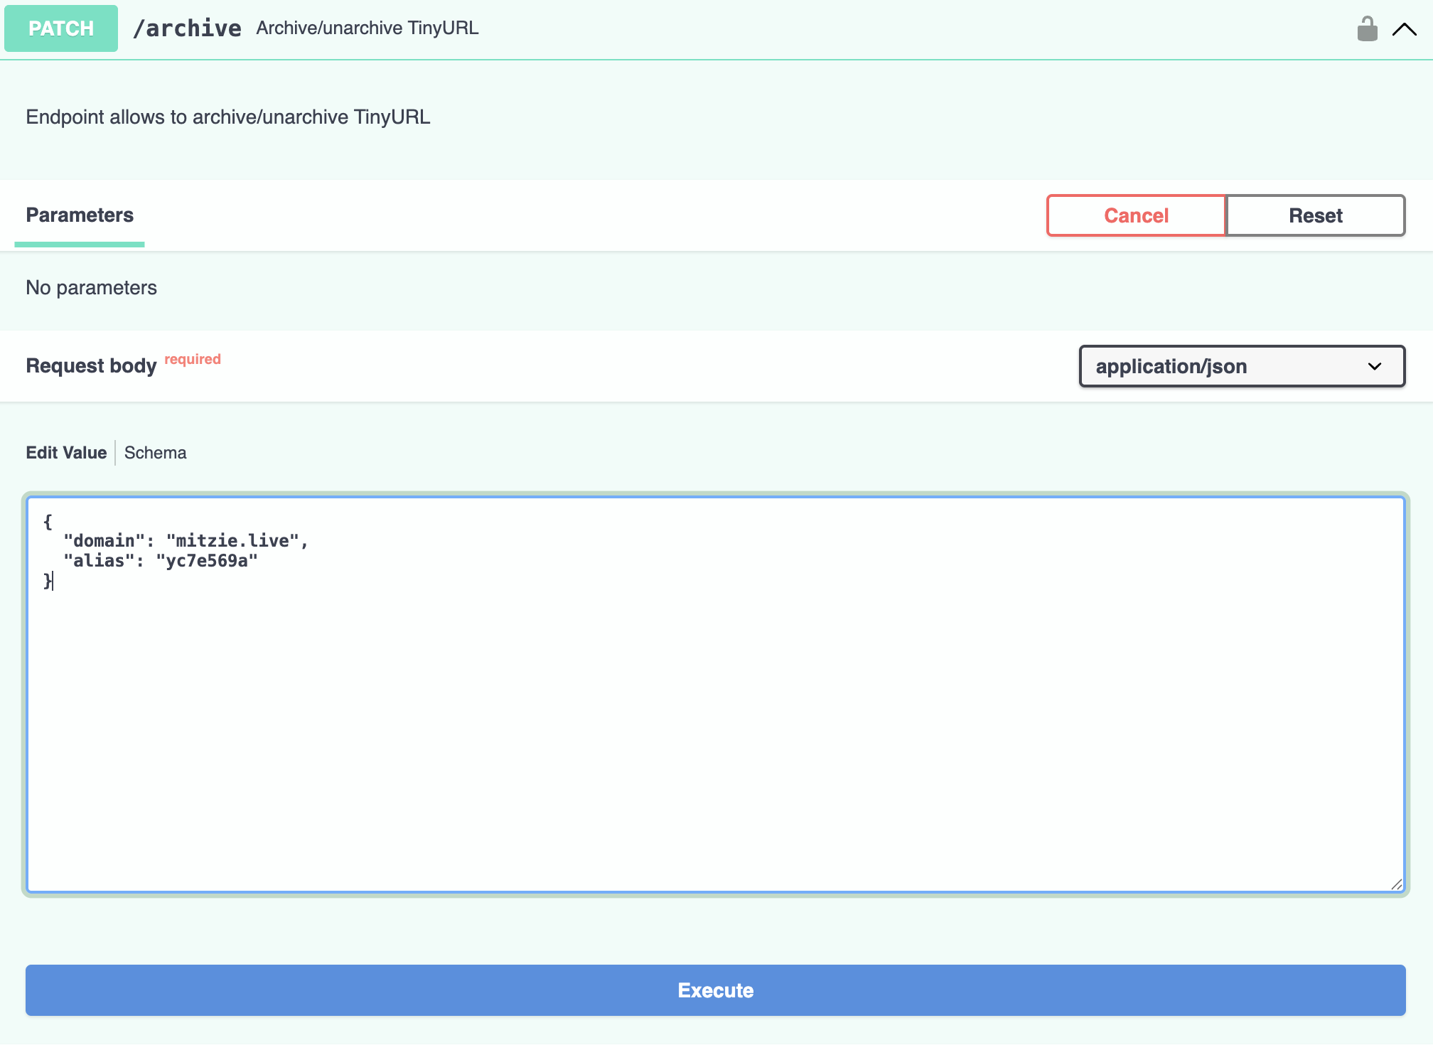Click the authorization lock icon
The image size is (1433, 1045).
click(x=1366, y=29)
